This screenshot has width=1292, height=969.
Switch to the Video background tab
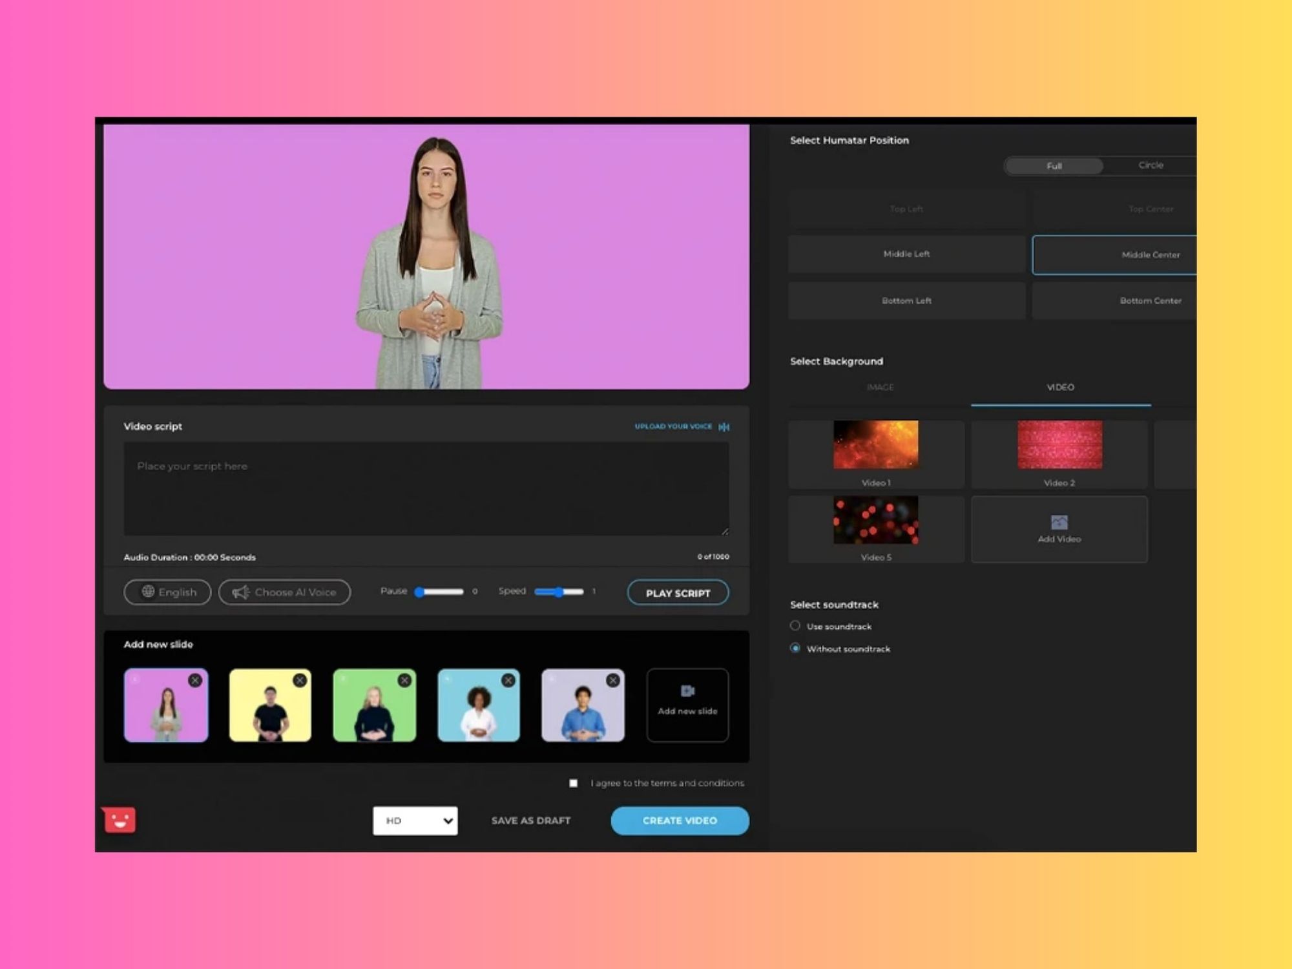click(1060, 388)
